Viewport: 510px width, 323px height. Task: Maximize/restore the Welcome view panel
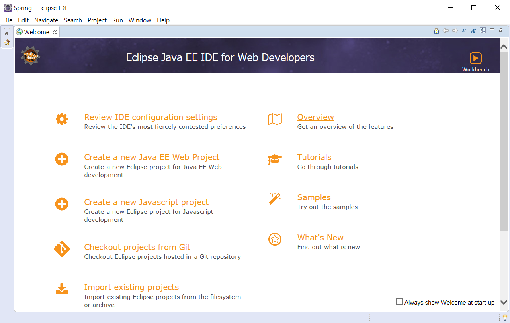click(x=501, y=30)
